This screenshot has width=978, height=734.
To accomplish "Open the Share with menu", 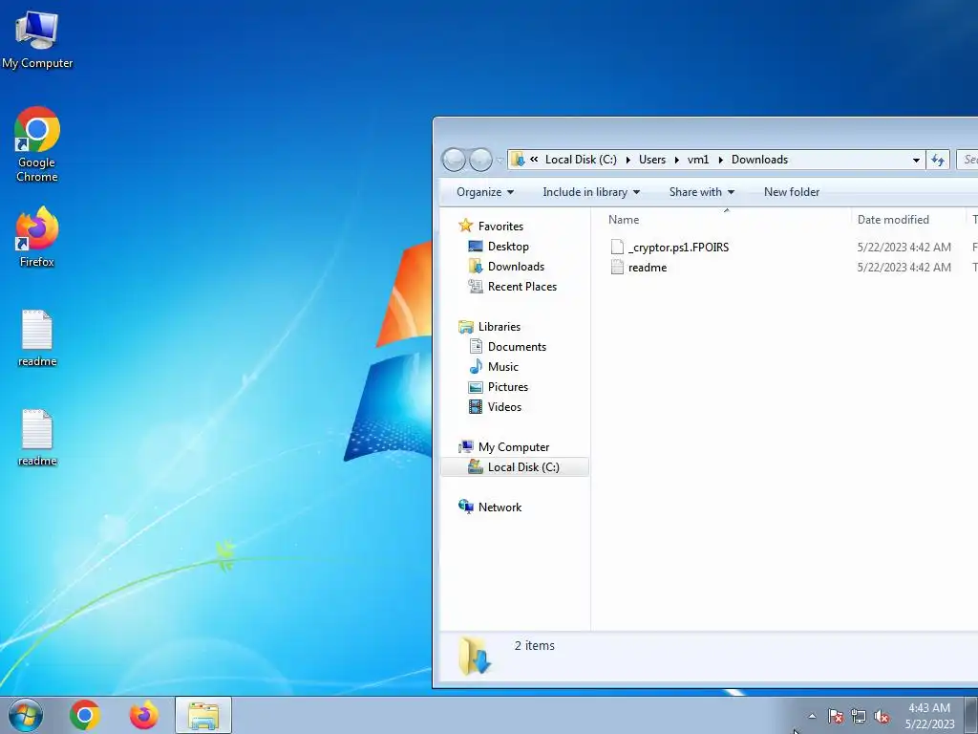I will pyautogui.click(x=702, y=192).
